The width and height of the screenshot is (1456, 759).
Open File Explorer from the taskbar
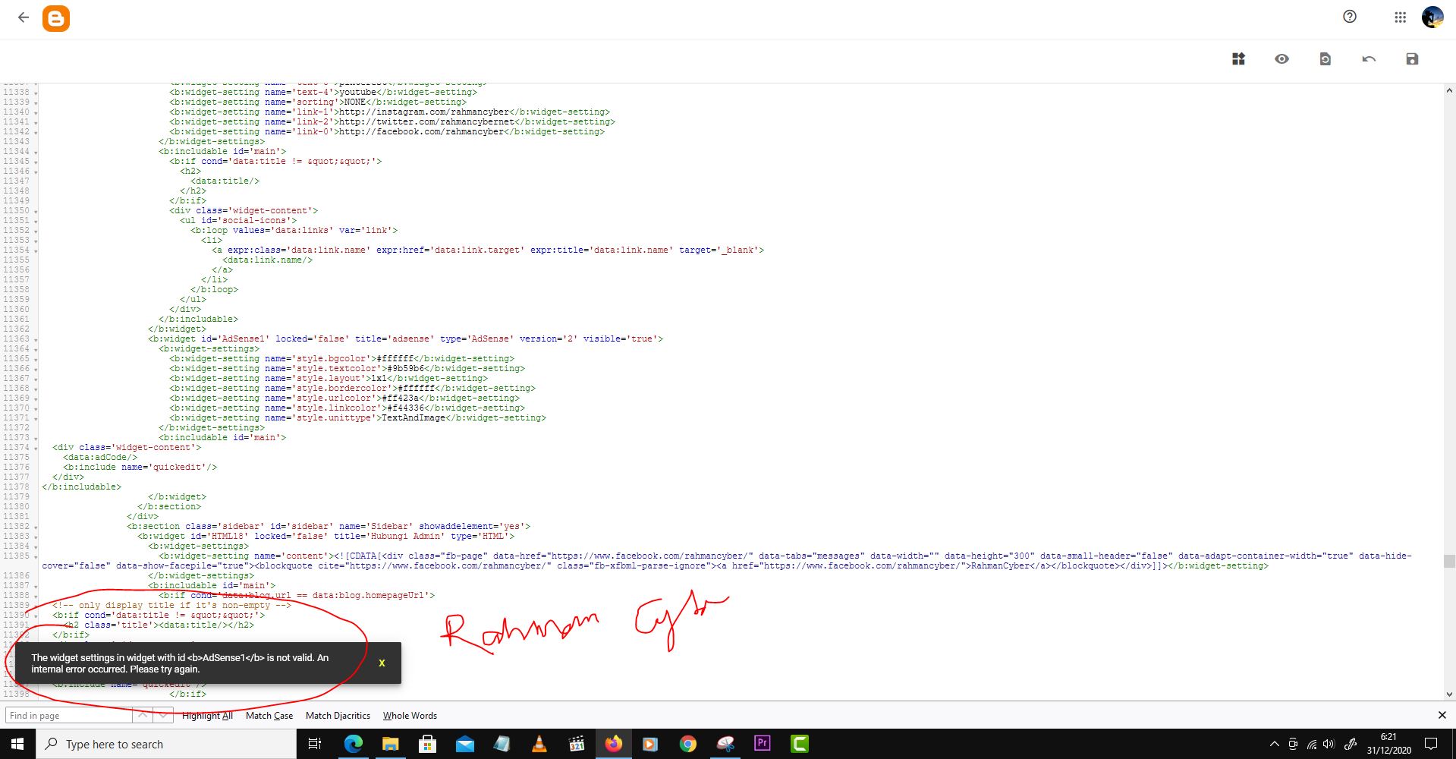(391, 744)
